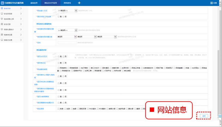Check the 分类信息发布 checkbox
Screen dimensions: 222x127
tap(142, 68)
